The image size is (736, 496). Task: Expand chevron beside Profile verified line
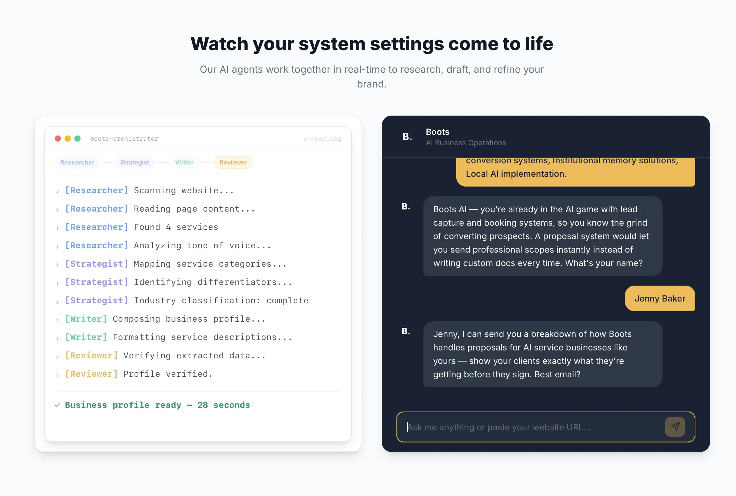pos(57,375)
